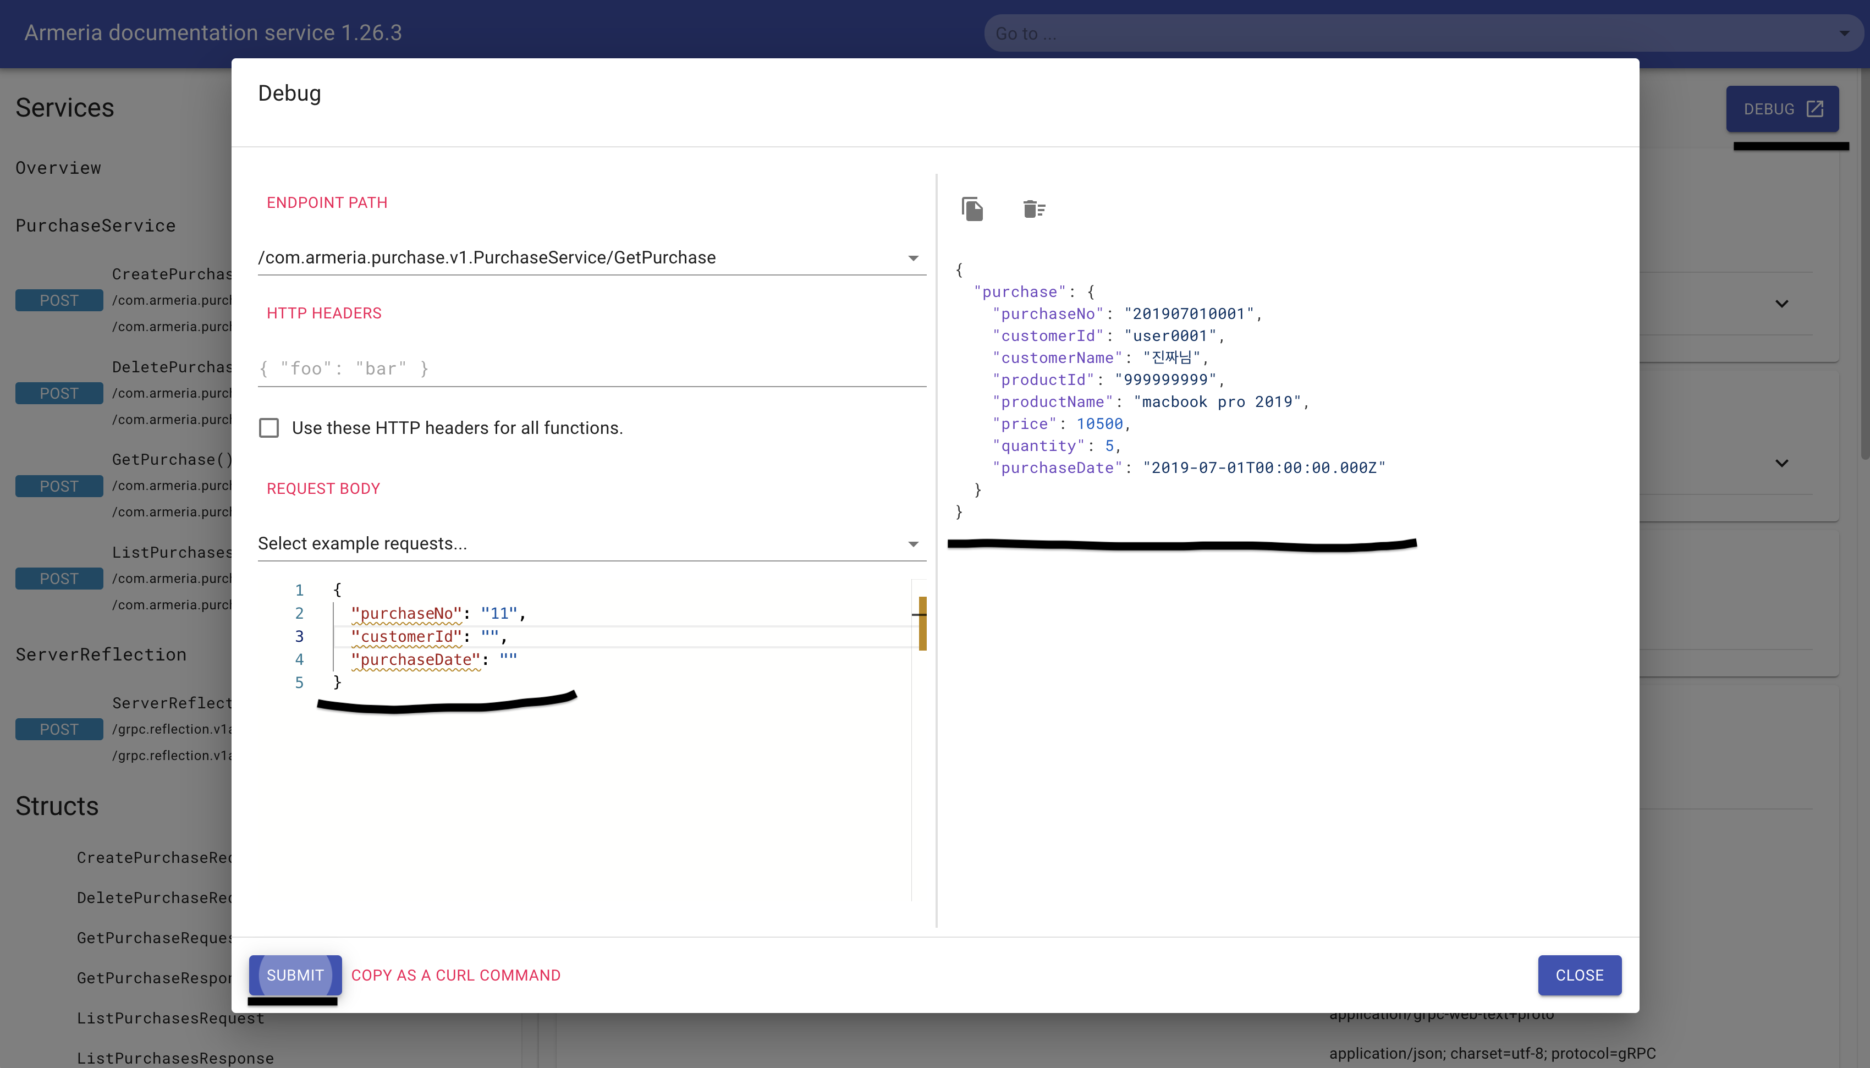
Task: Select Overview in the services sidebar
Action: pos(59,168)
